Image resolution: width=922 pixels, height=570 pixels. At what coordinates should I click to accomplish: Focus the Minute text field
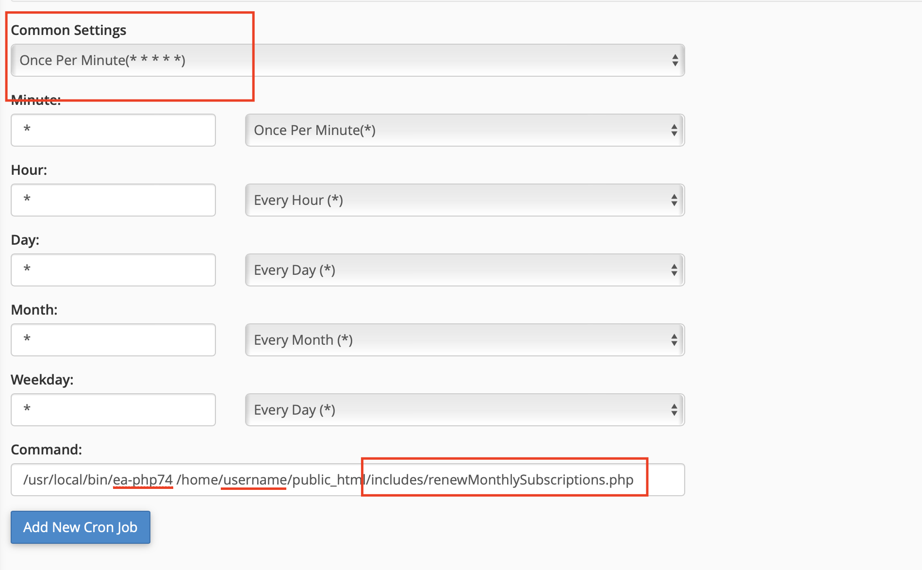tap(113, 130)
